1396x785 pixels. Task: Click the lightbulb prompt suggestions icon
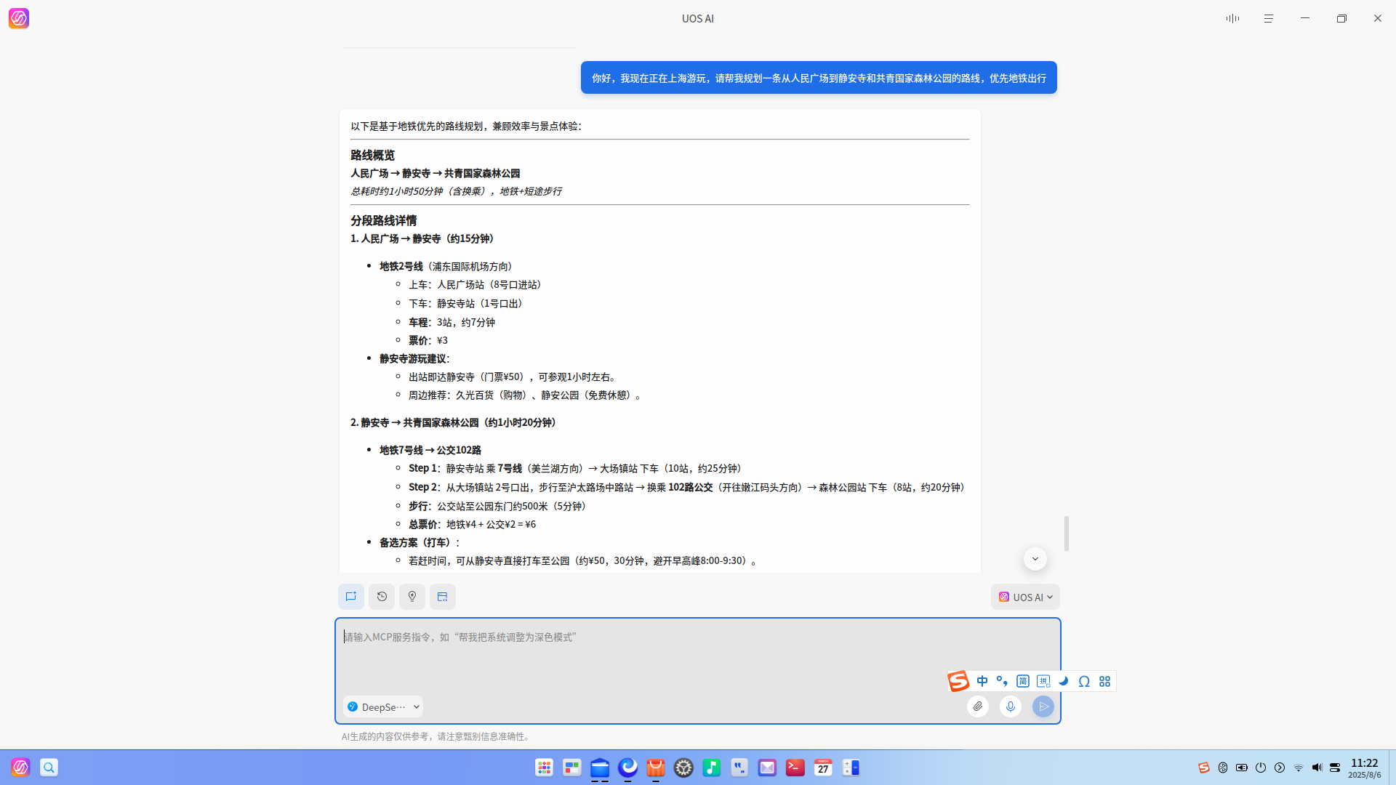click(x=412, y=597)
